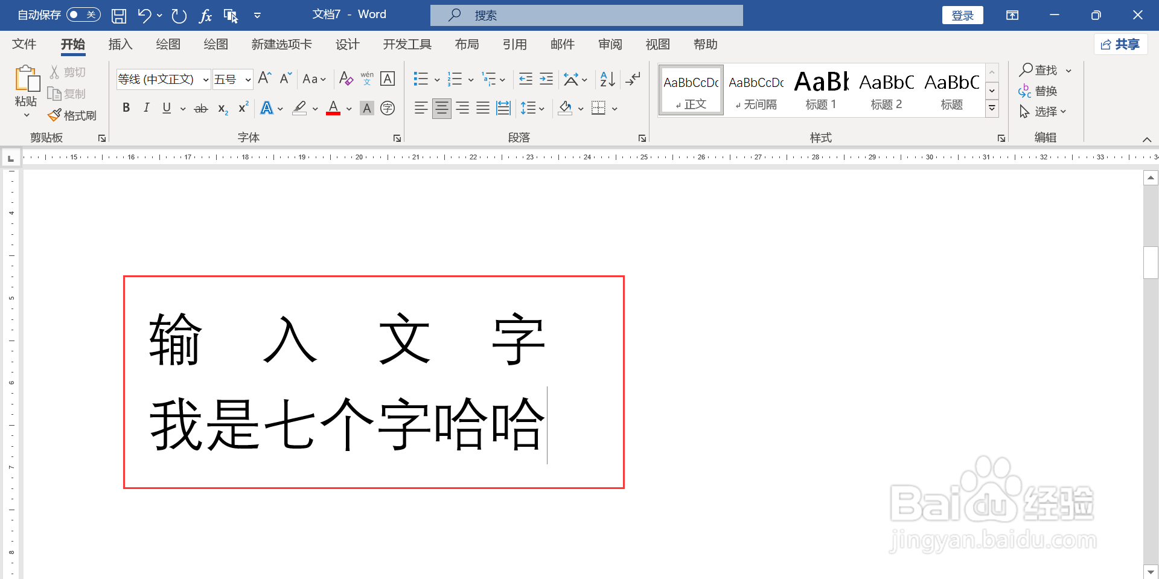
Task: Click the touch/mouse mode icon
Action: 231,16
